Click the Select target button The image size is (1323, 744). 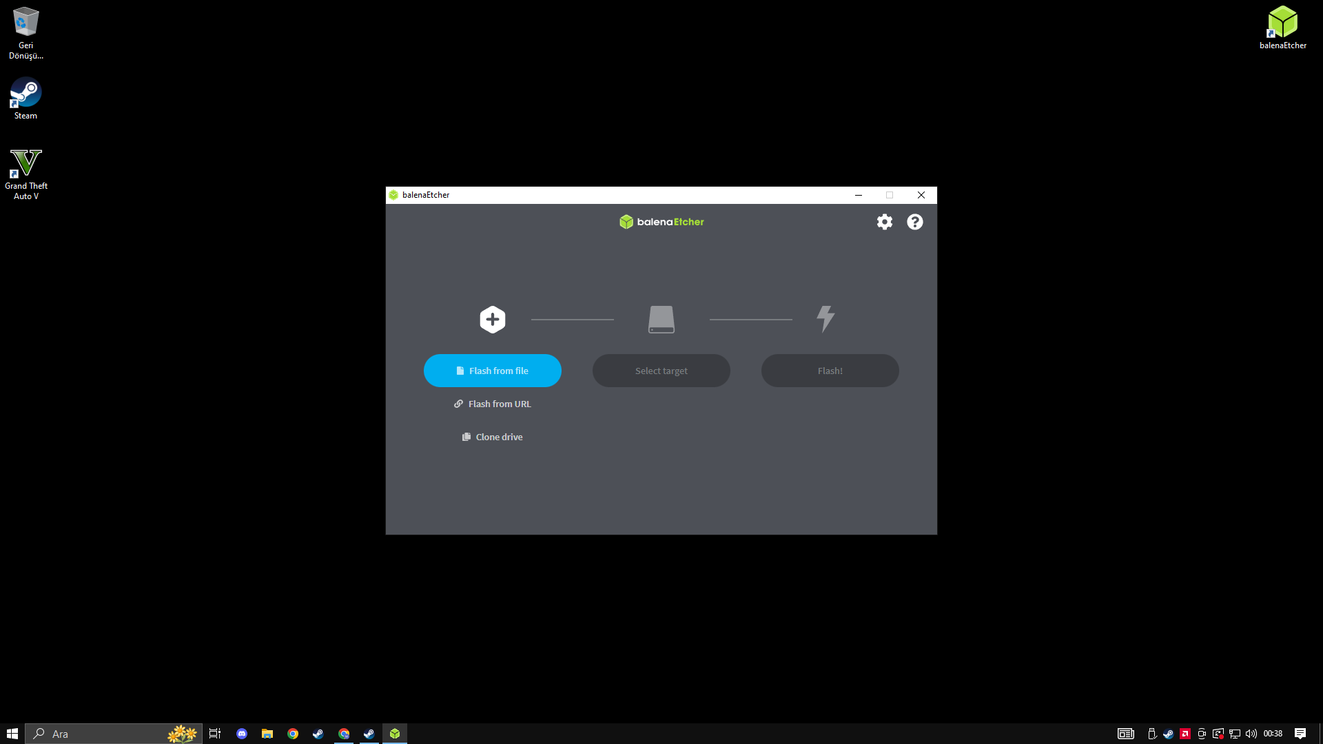coord(661,371)
